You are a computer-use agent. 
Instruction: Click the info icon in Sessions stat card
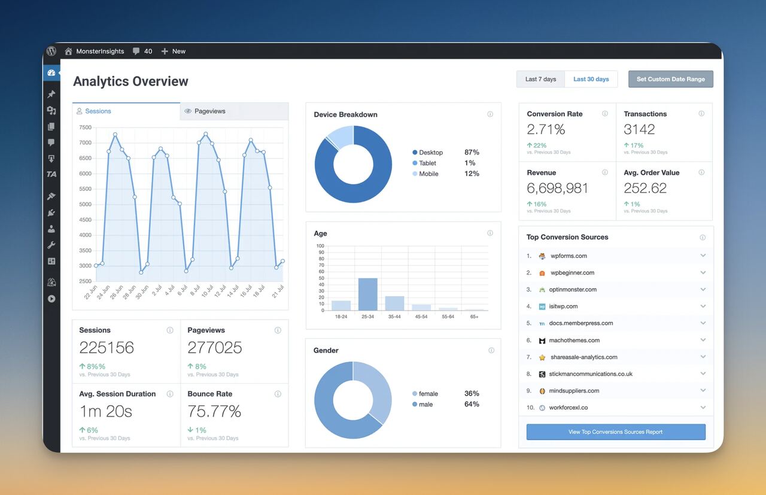[x=170, y=330]
